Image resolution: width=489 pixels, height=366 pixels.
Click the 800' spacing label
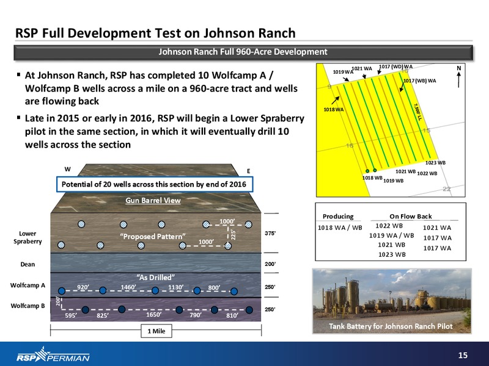pos(214,287)
